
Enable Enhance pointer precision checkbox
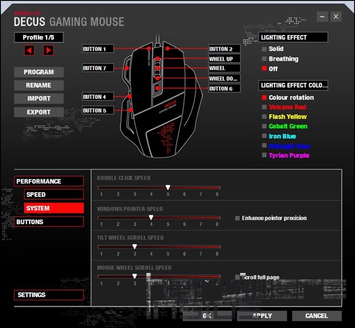coord(237,218)
